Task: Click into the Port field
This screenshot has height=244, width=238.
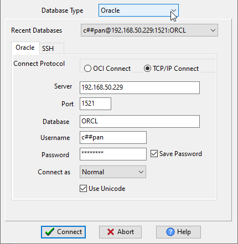Action: [x=95, y=103]
